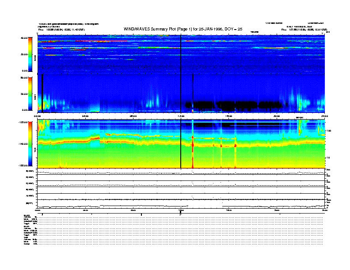Click the 08:00 time label below RAD1
Viewport: 350px width, 270px height.
(x=133, y=116)
